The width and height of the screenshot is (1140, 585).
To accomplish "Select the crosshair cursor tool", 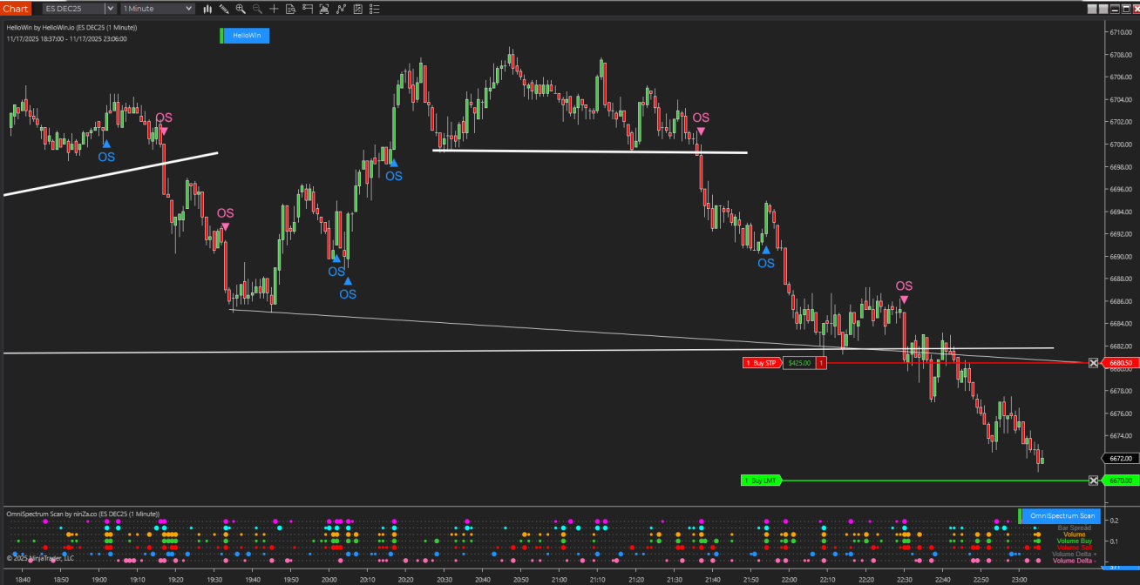I will pos(275,9).
